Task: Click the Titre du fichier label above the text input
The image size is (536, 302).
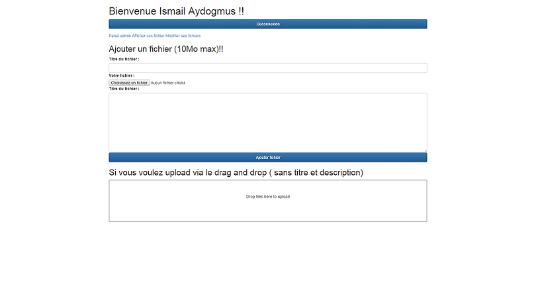Action: (124, 59)
